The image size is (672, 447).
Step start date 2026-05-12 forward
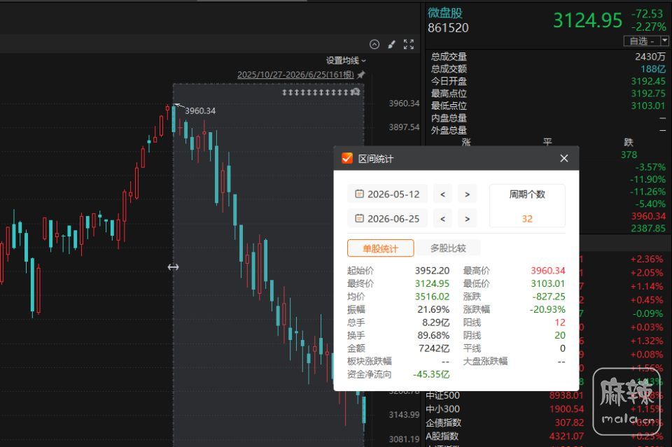(467, 194)
